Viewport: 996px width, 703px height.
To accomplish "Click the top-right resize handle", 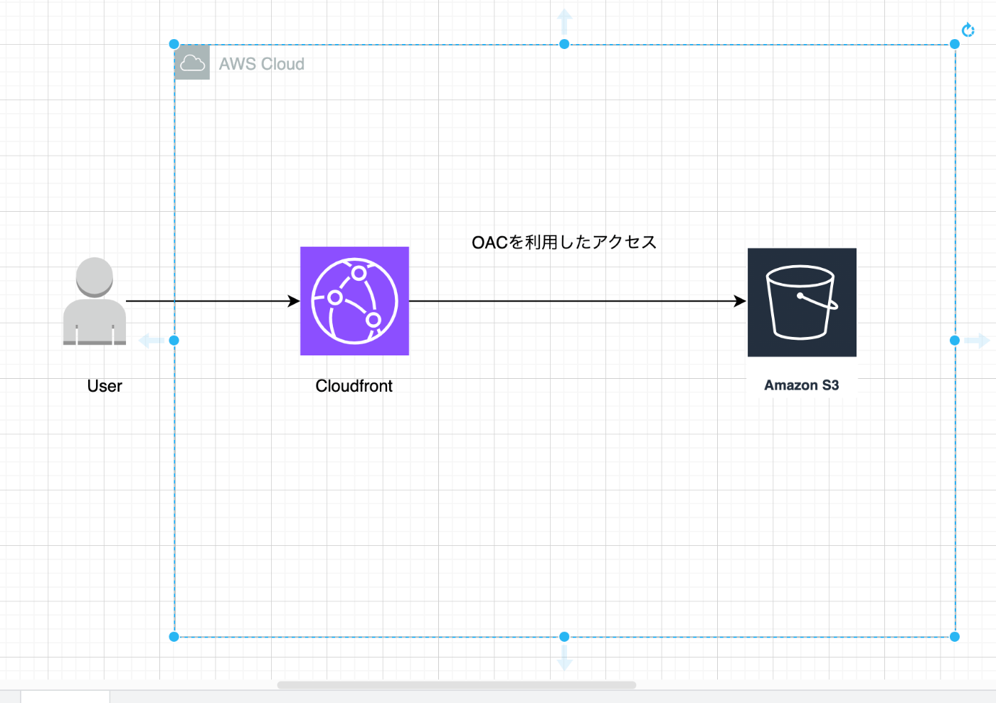I will 955,44.
